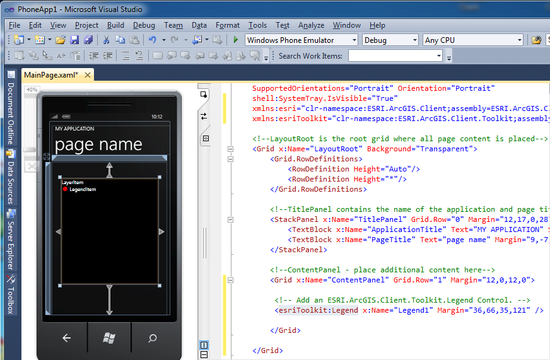The image size is (550, 360).
Task: Click the Uncomment Selection icon
Action: click(x=139, y=55)
